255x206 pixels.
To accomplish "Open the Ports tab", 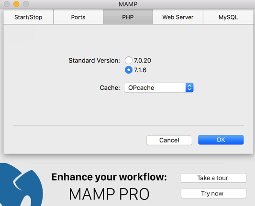I will coord(78,17).
